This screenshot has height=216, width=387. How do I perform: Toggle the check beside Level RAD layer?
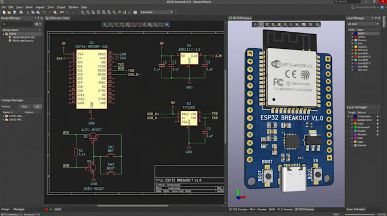[352, 53]
